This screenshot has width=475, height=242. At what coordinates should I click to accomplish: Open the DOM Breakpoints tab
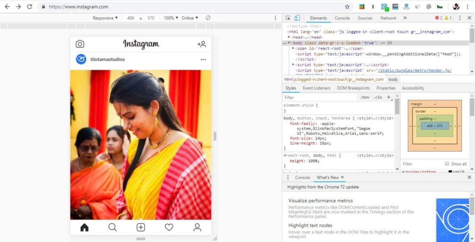[x=353, y=88]
